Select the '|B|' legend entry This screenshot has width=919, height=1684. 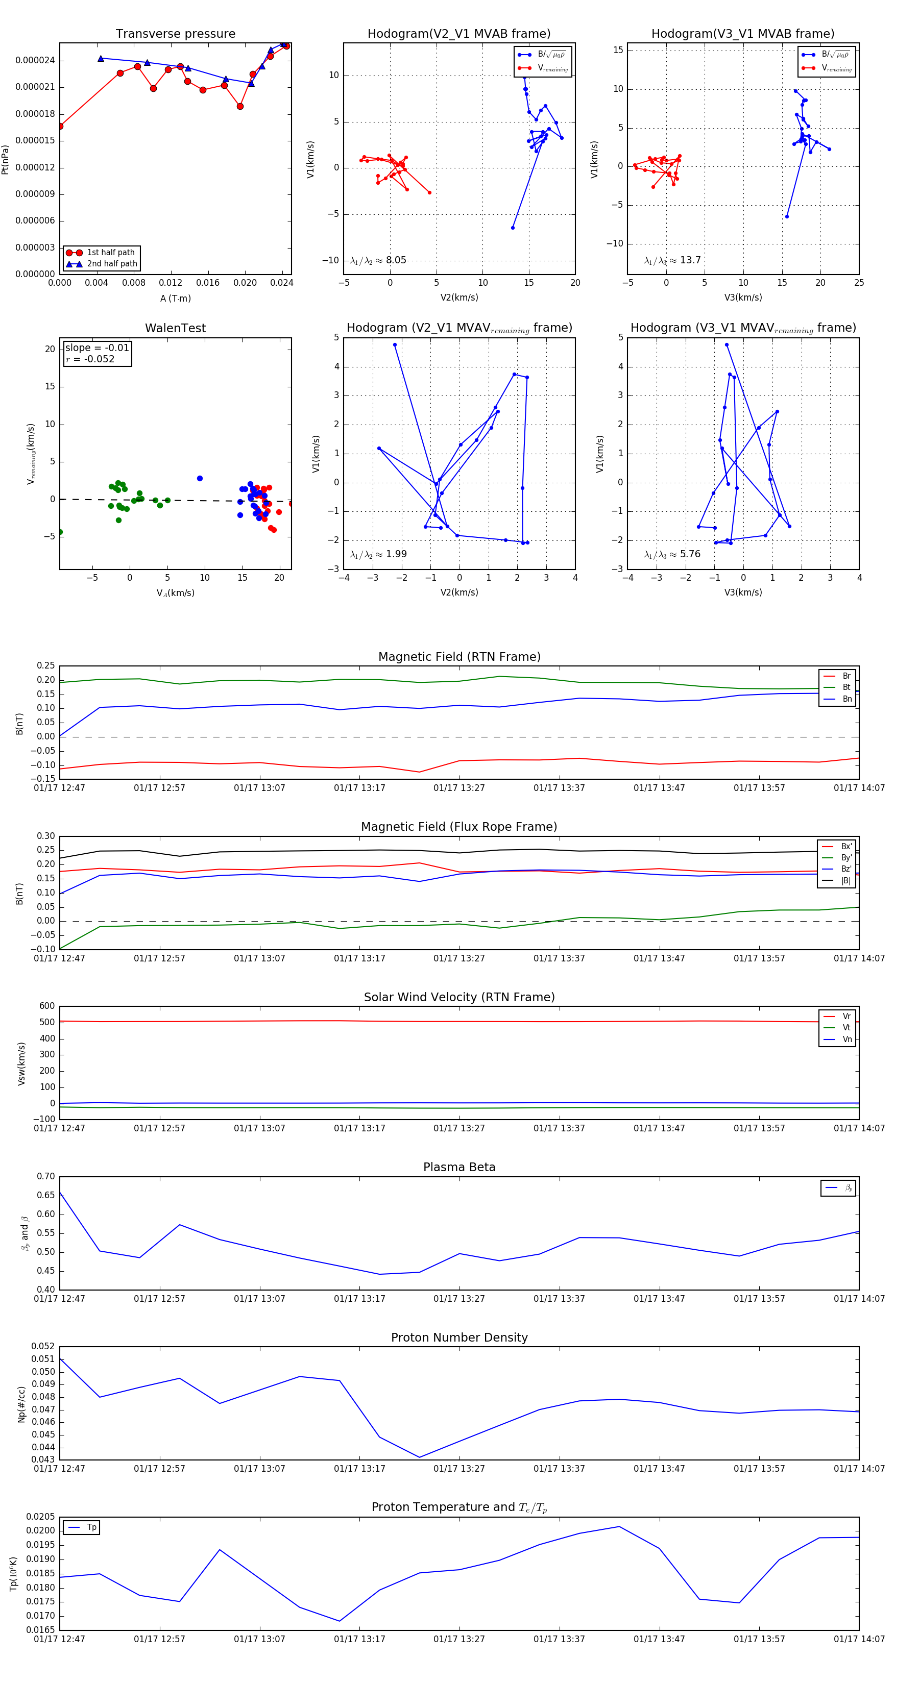[x=837, y=881]
